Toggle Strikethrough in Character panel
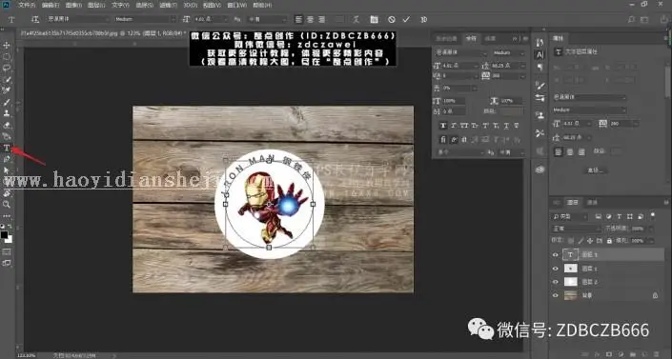 tap(517, 126)
